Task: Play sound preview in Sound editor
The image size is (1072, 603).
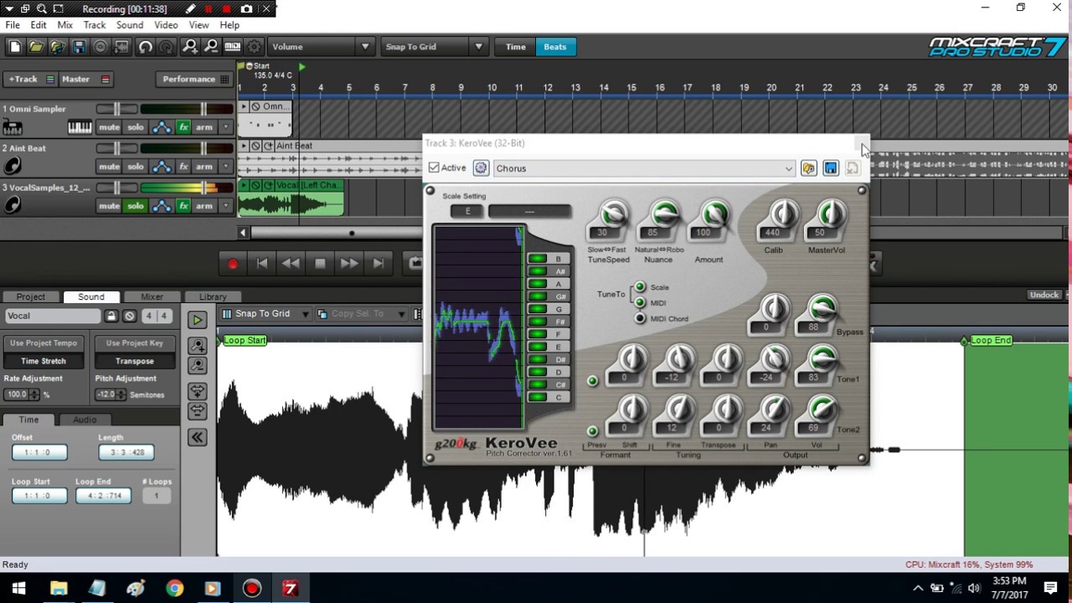Action: pyautogui.click(x=197, y=319)
